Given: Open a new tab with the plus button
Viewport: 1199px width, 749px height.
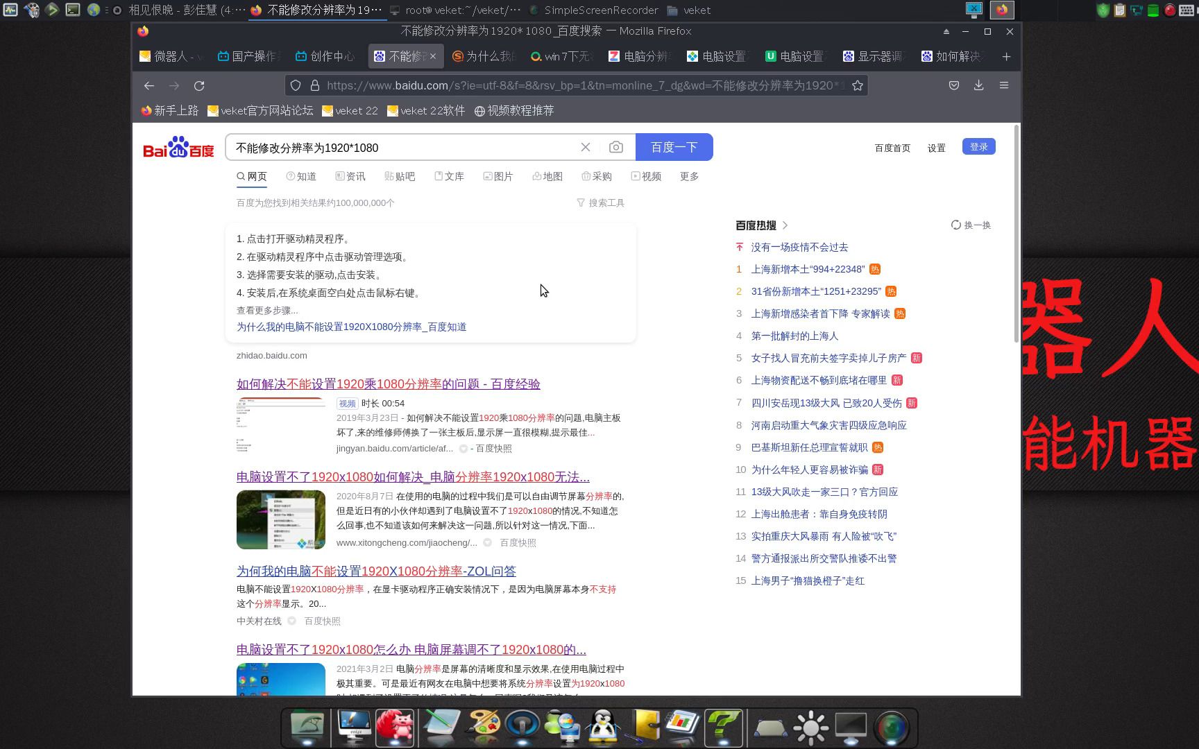Looking at the screenshot, I should (1007, 56).
